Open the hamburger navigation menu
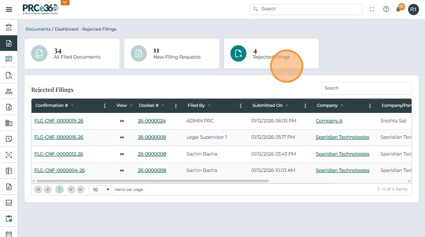This screenshot has height=237, width=425. (9, 9)
